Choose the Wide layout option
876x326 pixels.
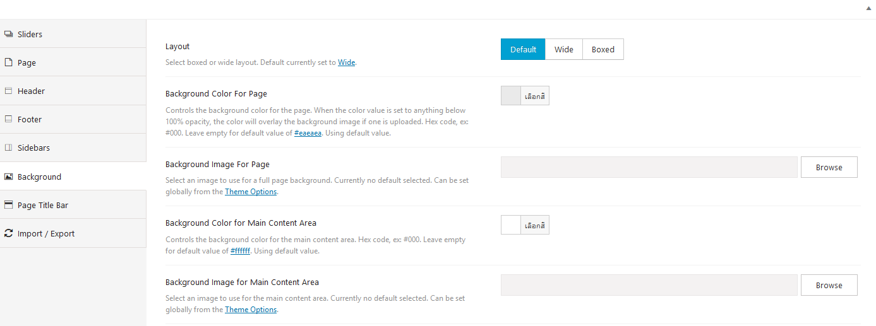tap(564, 49)
